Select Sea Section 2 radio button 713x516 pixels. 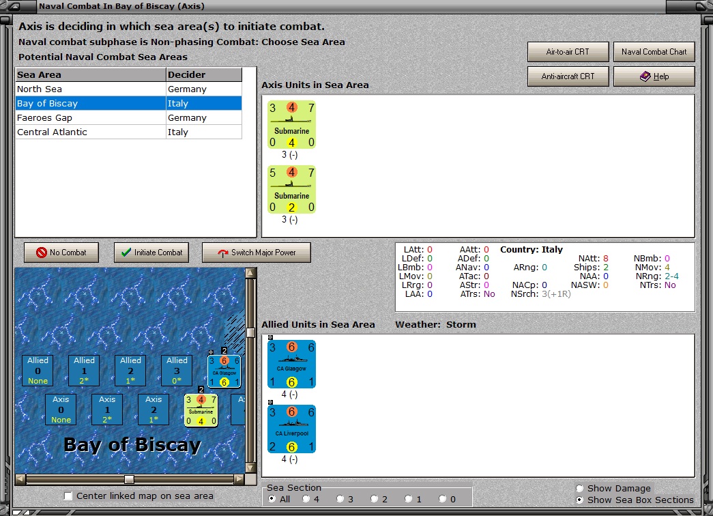[374, 499]
